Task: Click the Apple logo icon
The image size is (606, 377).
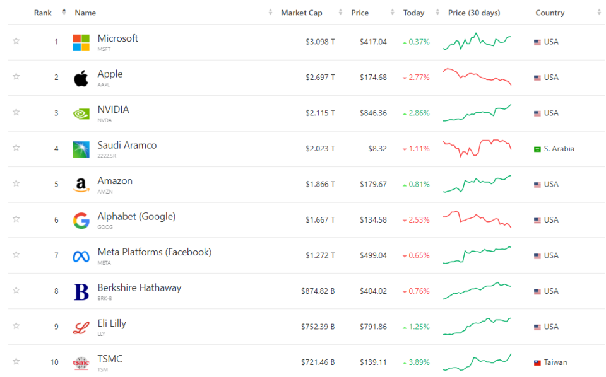Action: [81, 78]
